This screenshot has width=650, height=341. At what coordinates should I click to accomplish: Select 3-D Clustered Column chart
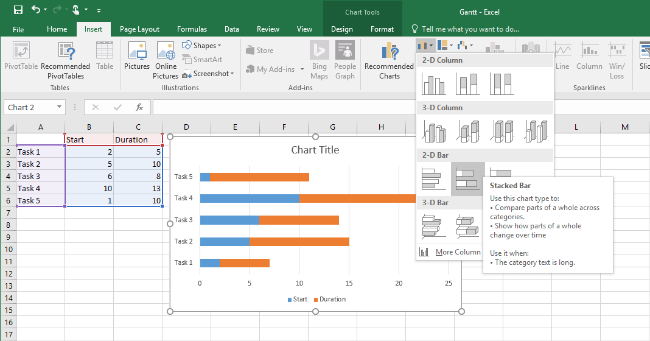(x=433, y=131)
